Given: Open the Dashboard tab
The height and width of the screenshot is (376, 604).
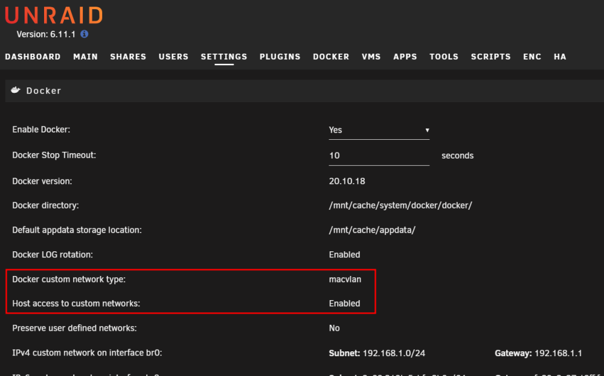Looking at the screenshot, I should pyautogui.click(x=33, y=57).
